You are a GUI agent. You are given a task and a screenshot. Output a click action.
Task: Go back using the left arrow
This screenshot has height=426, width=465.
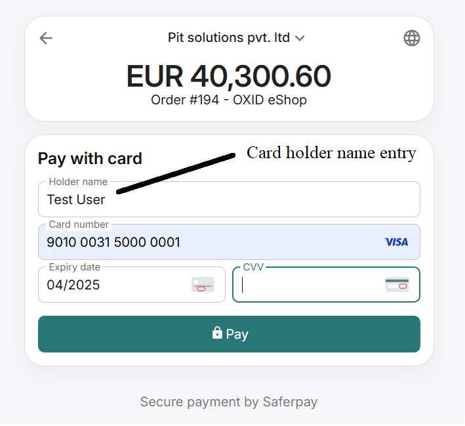point(46,38)
